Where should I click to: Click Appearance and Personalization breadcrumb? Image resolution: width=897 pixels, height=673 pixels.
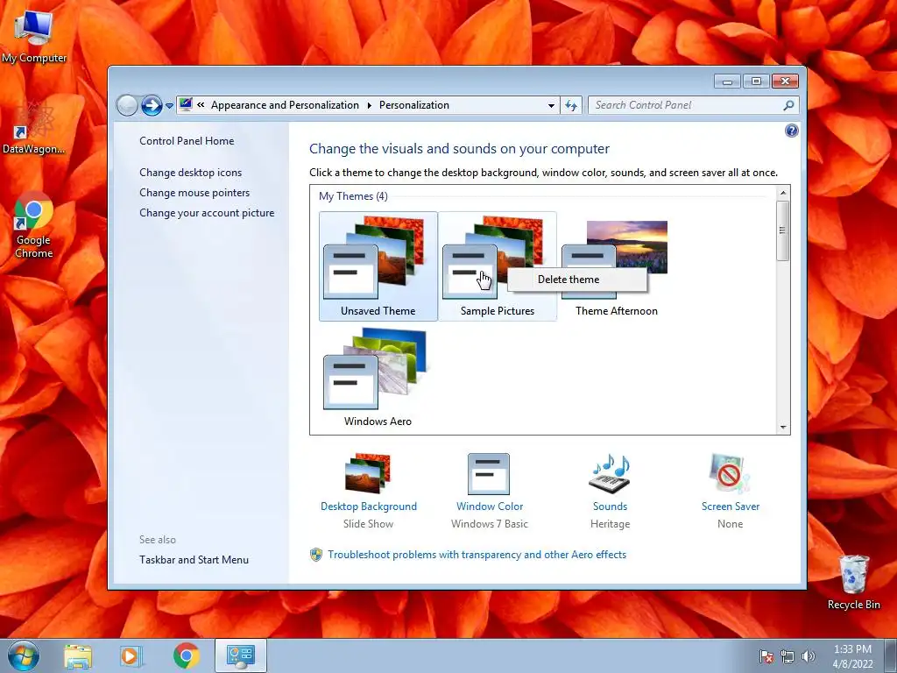point(285,105)
